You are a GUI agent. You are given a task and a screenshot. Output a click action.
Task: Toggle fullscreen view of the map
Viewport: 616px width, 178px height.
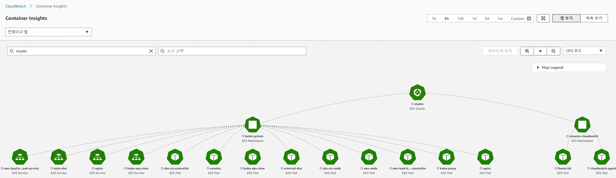543,18
